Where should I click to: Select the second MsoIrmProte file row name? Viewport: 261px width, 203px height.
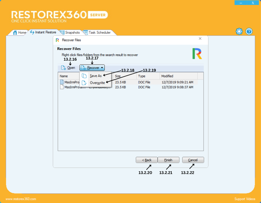[75, 87]
